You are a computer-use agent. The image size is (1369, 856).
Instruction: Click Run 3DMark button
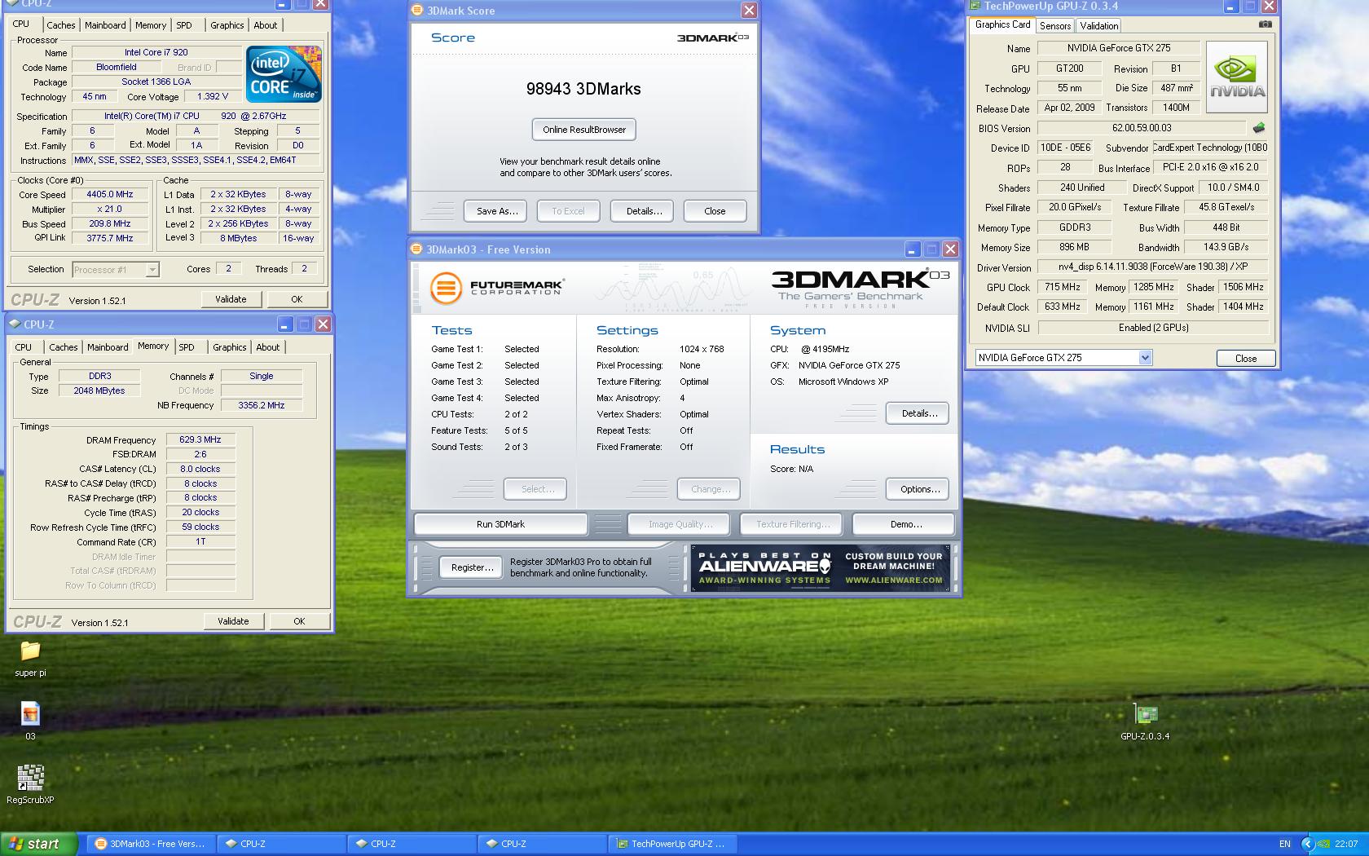500,524
